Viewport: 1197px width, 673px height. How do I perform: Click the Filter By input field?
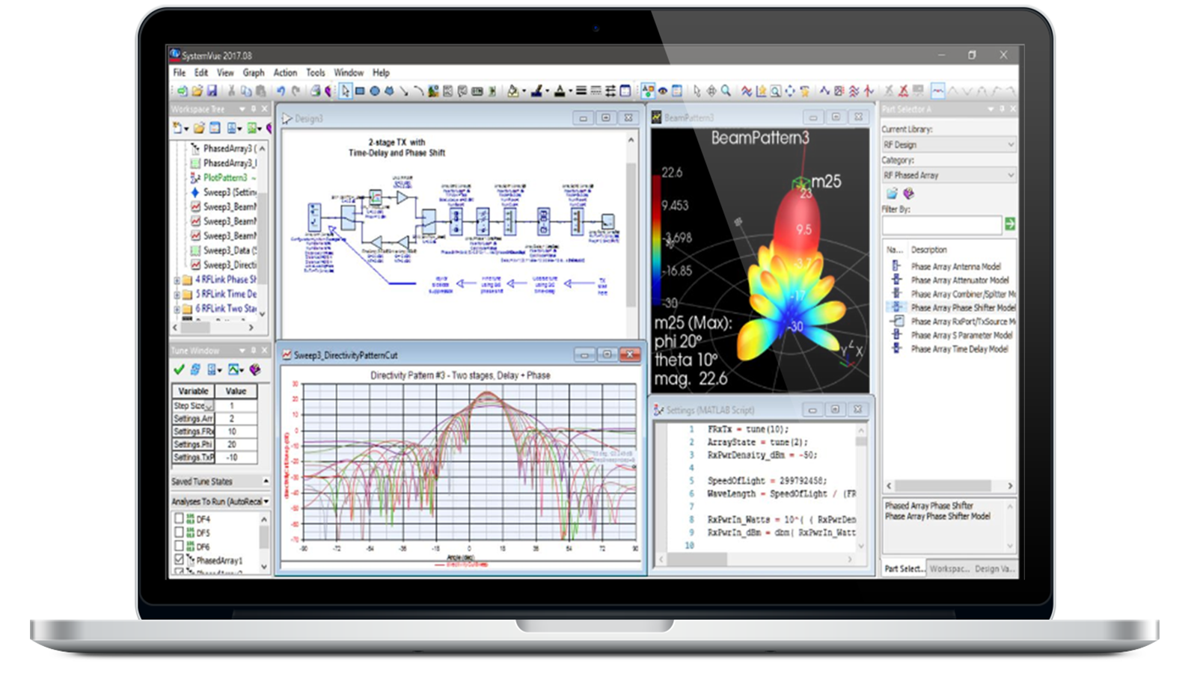(943, 223)
